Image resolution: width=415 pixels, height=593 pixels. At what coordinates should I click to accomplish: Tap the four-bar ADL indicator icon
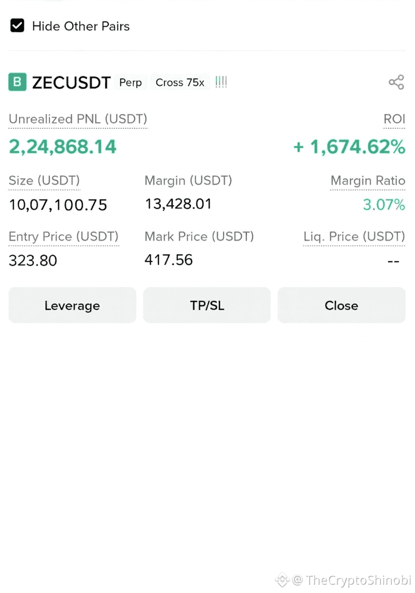(221, 82)
